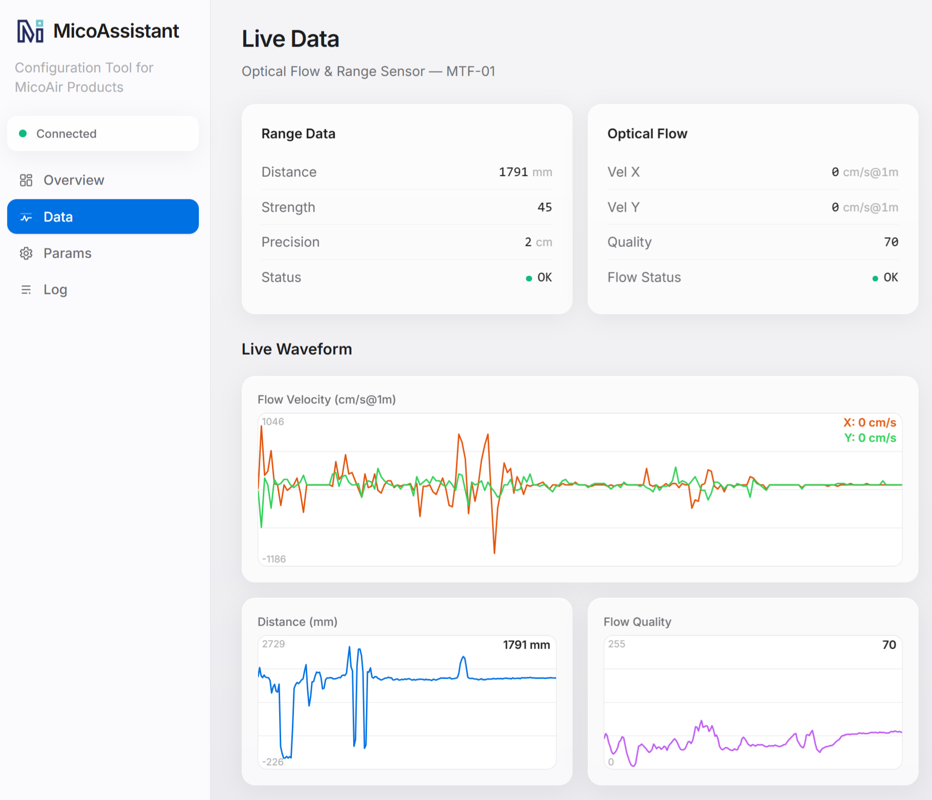Click the Configuration Tool tagline text

84,77
